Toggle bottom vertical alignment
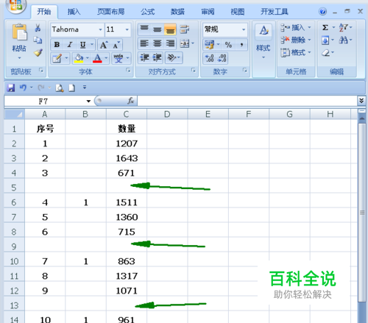Screen dimensions: 368x323 pos(170,29)
